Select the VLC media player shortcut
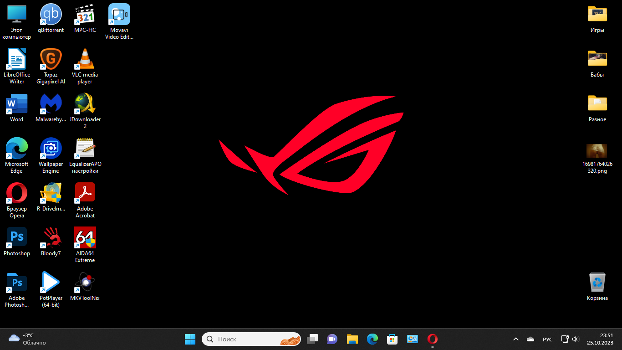 (x=85, y=67)
